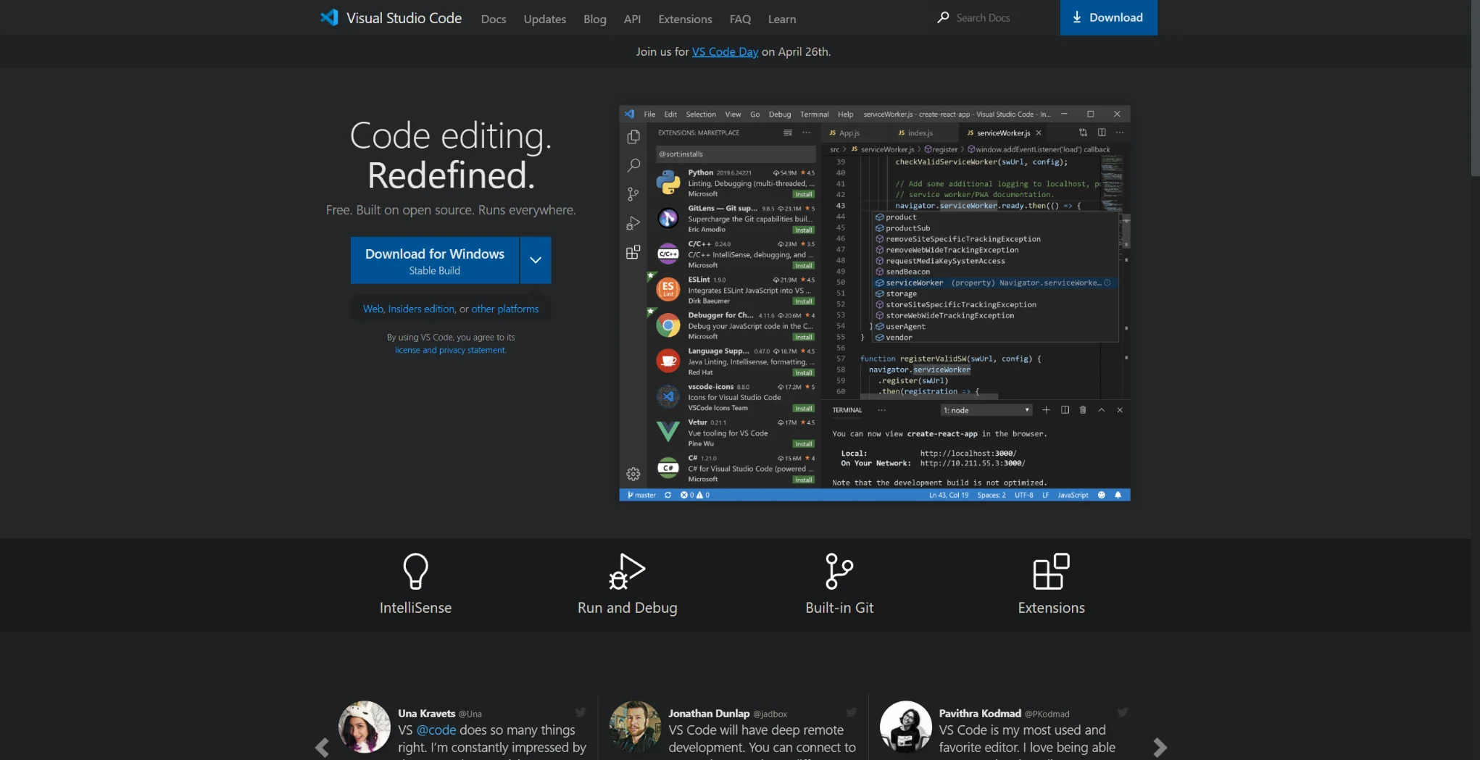
Task: Click notification bell in screenshot status bar
Action: [1118, 496]
